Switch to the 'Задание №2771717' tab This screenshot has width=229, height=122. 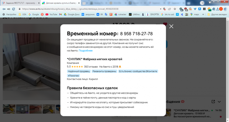21,3
